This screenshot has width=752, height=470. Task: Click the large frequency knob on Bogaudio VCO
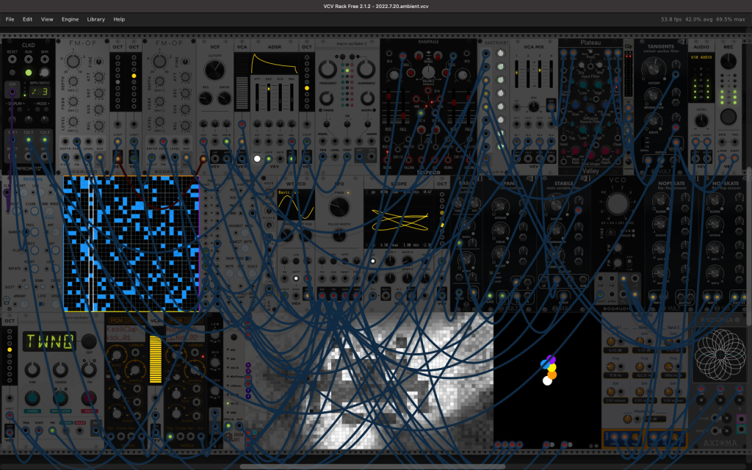pos(618,203)
